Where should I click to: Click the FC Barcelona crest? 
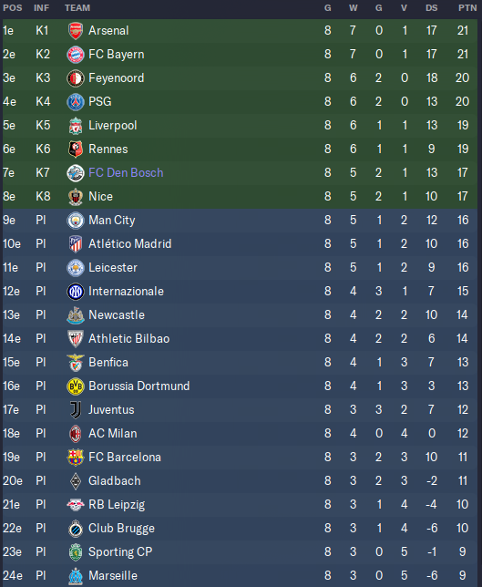tap(76, 458)
